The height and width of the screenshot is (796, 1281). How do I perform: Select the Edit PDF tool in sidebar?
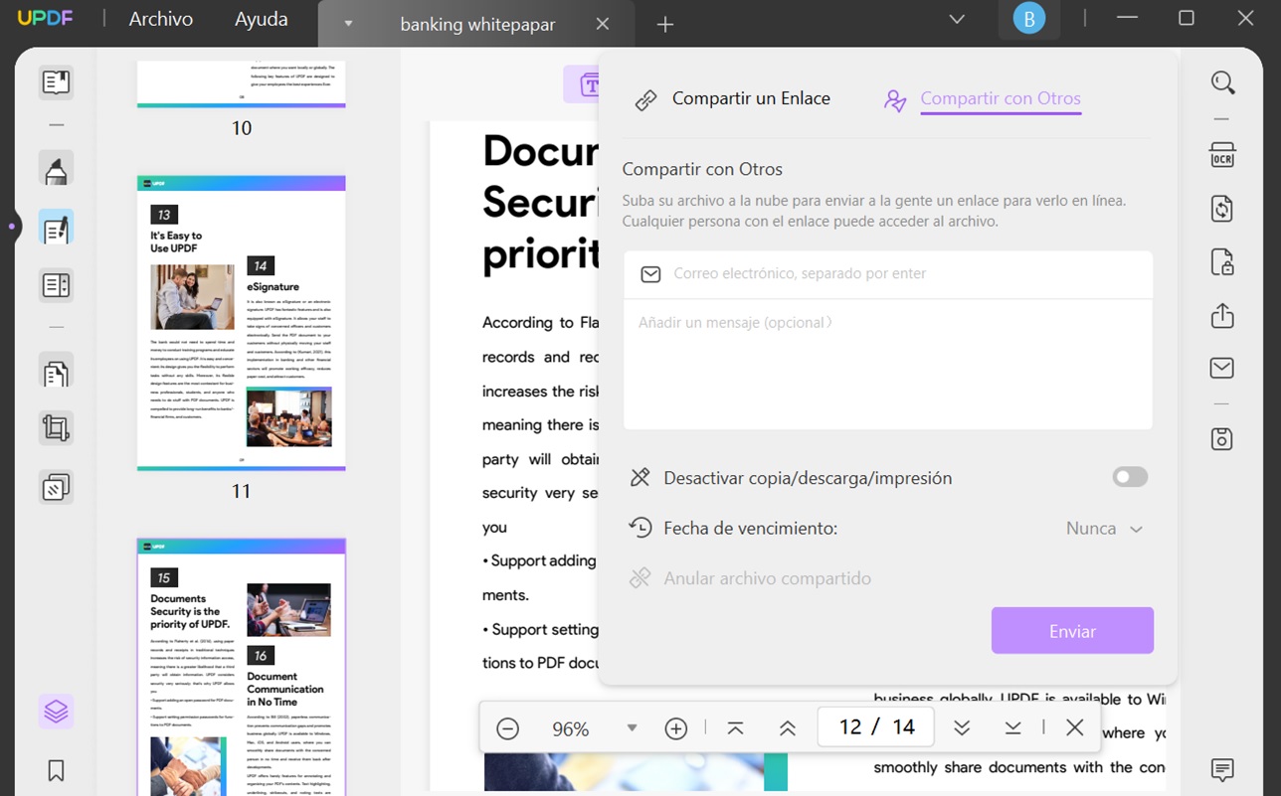56,228
